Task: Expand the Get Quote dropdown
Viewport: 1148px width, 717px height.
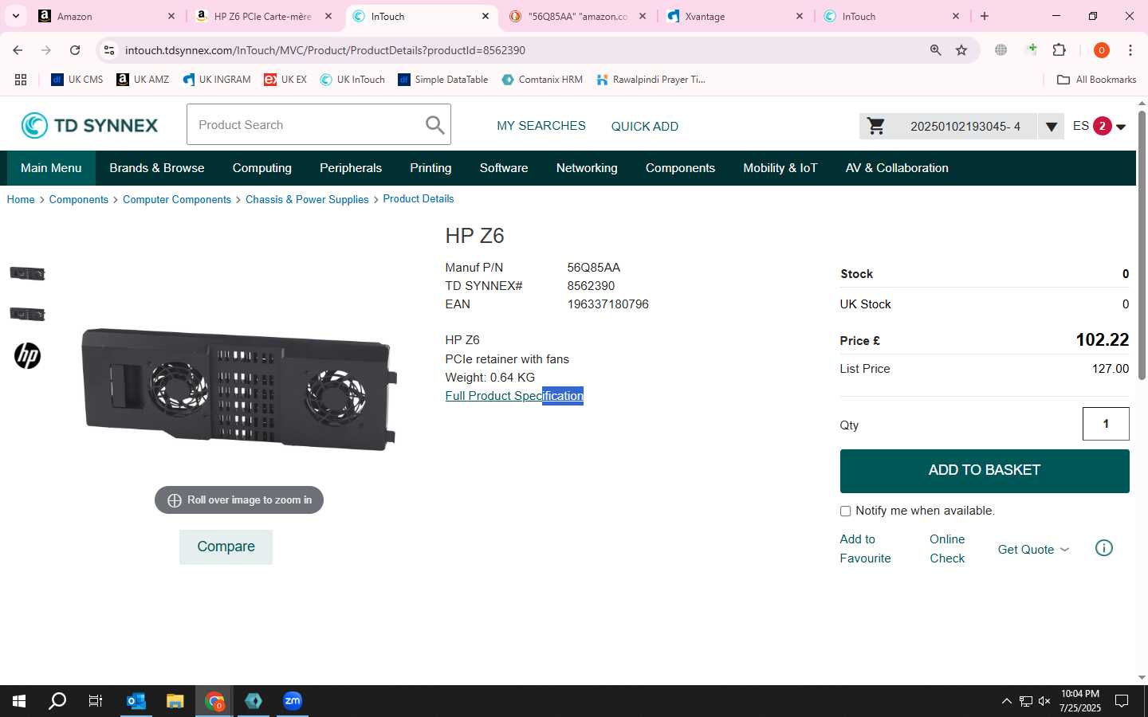Action: tap(1033, 550)
